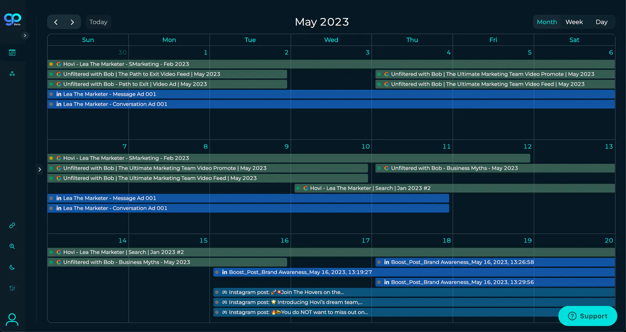Open Instagram post 'You do NOT want to miss out on...'

click(414, 312)
